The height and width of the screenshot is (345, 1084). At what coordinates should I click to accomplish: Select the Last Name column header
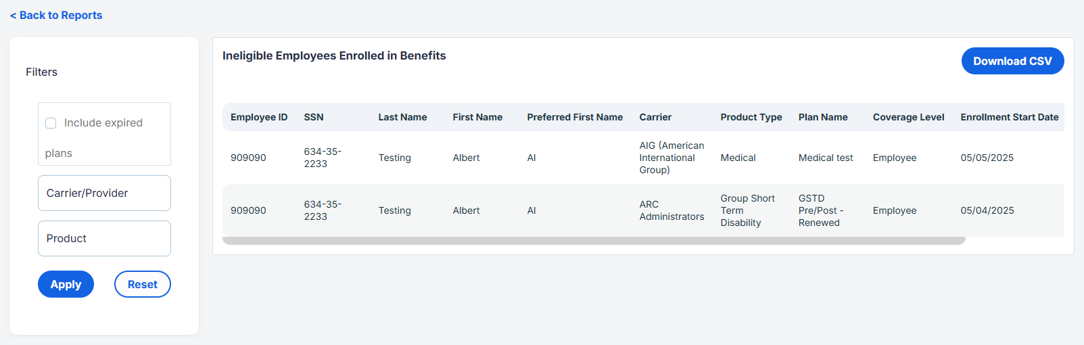click(x=402, y=117)
